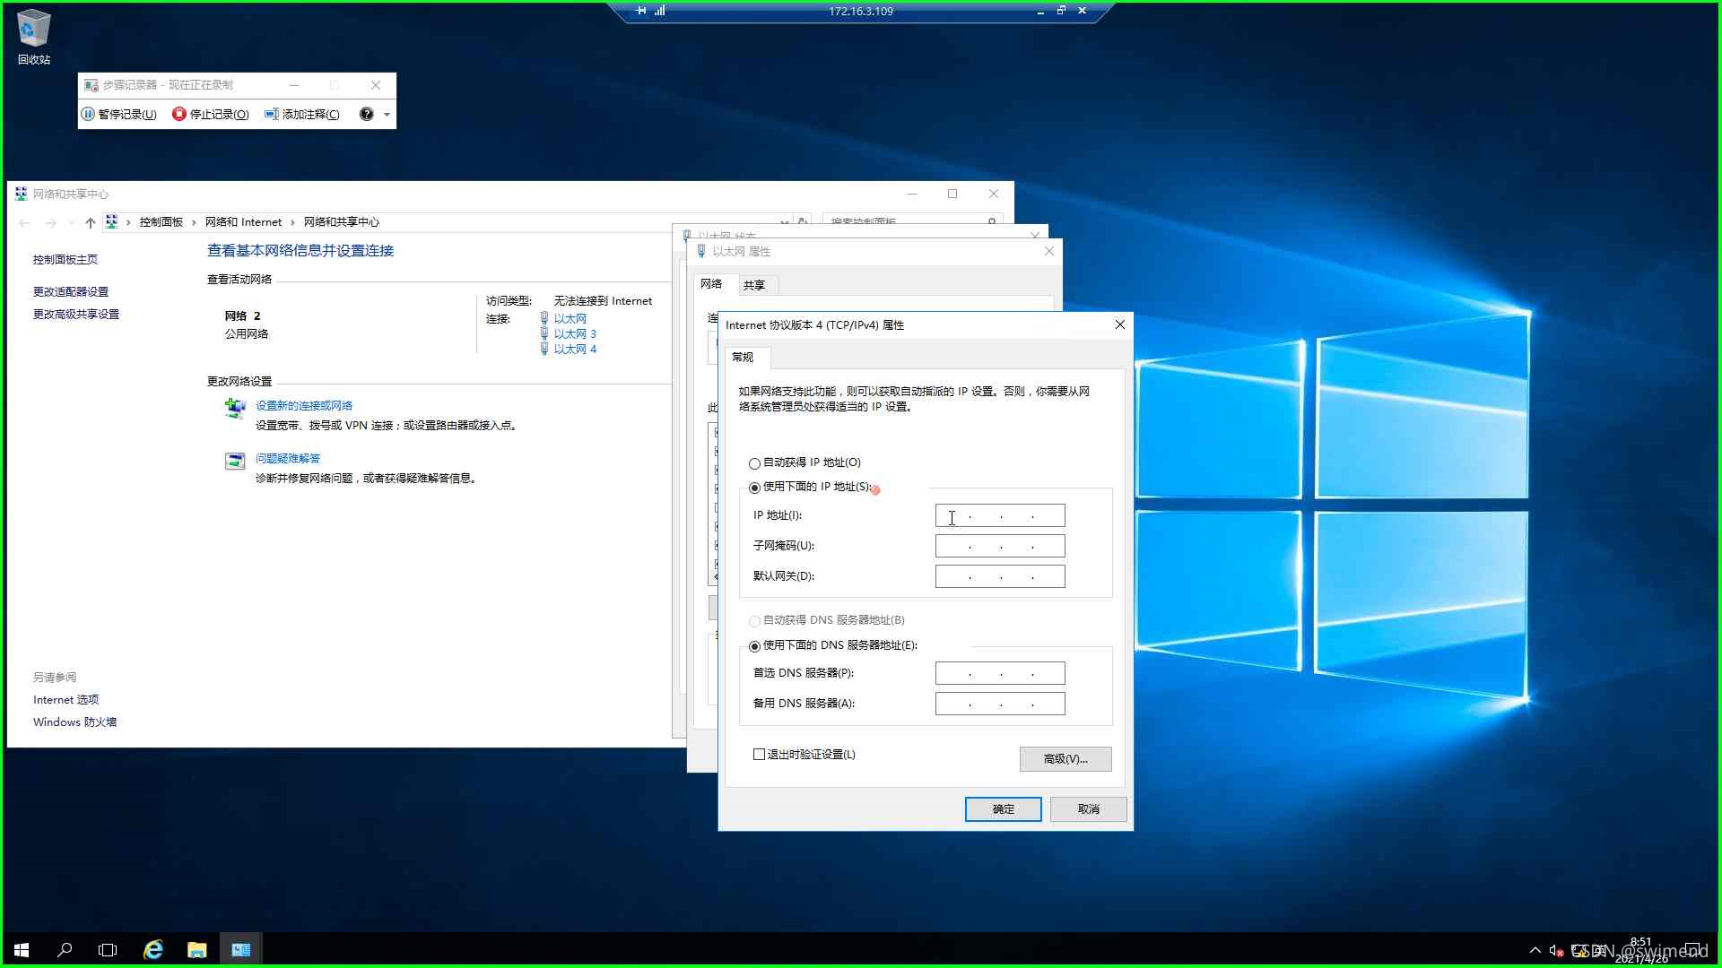
Task: Switch to 共享 tab in 以太网 属性
Action: pos(754,285)
